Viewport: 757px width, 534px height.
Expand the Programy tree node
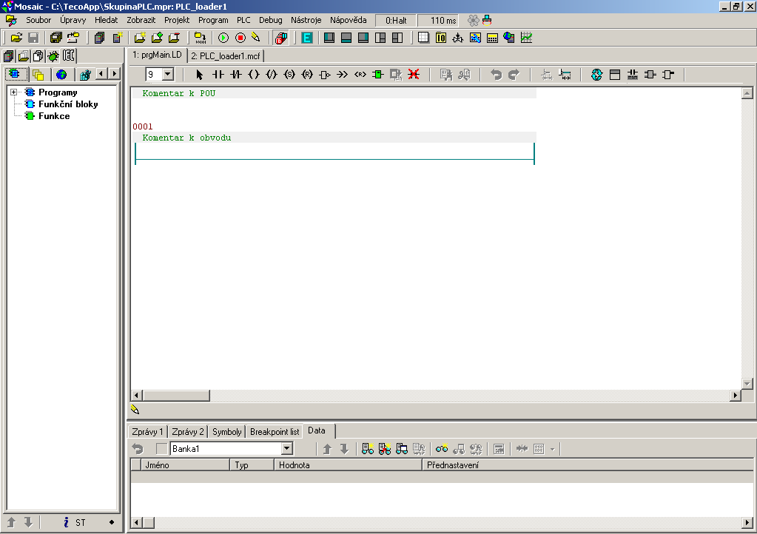pyautogui.click(x=13, y=92)
